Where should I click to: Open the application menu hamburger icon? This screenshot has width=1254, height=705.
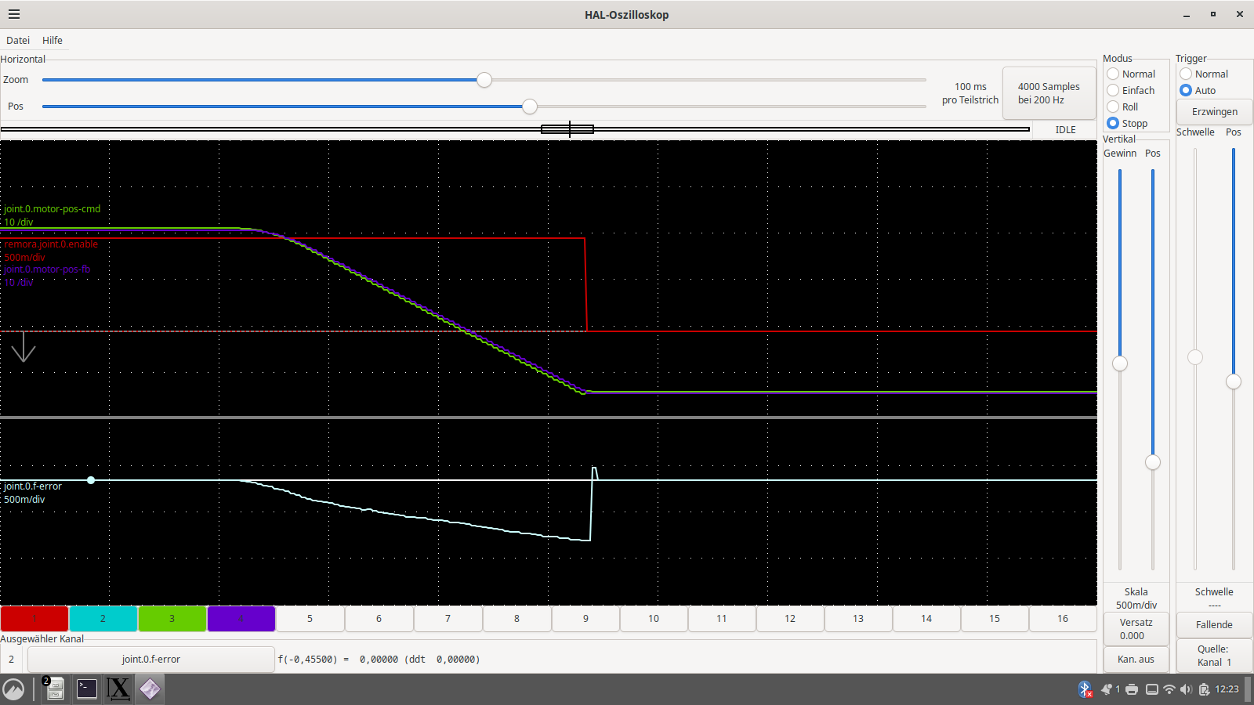coord(14,14)
